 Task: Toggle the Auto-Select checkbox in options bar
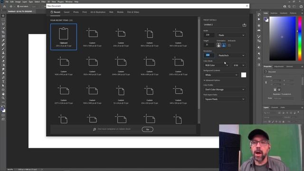18,6
